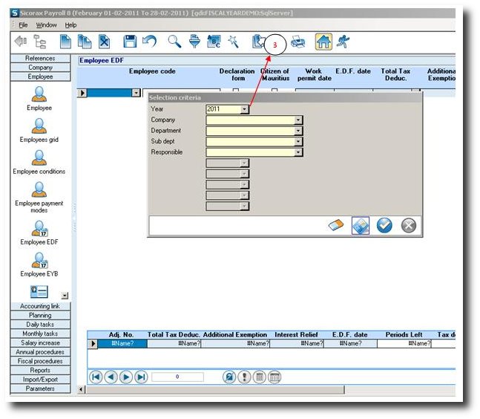Screen dimensions: 480x419
Task: Click the save (floppy disk) toolbar icon
Action: (x=130, y=42)
